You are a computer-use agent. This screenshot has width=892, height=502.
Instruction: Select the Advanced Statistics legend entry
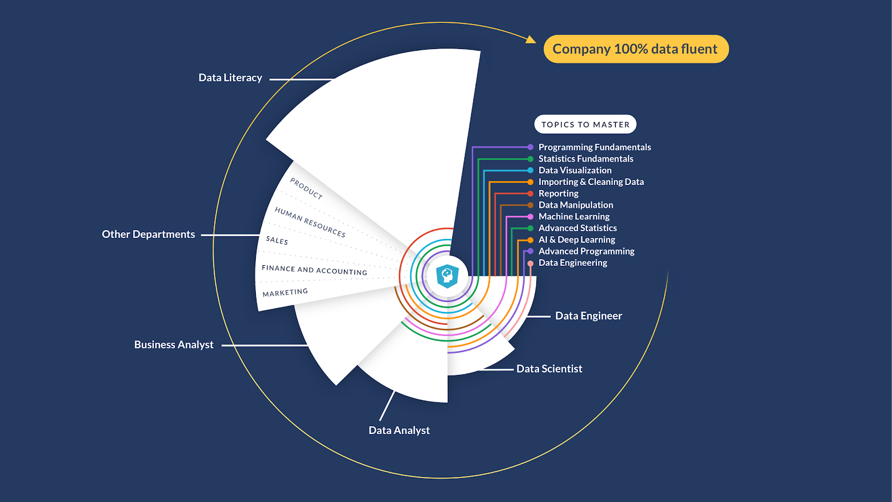tap(578, 228)
